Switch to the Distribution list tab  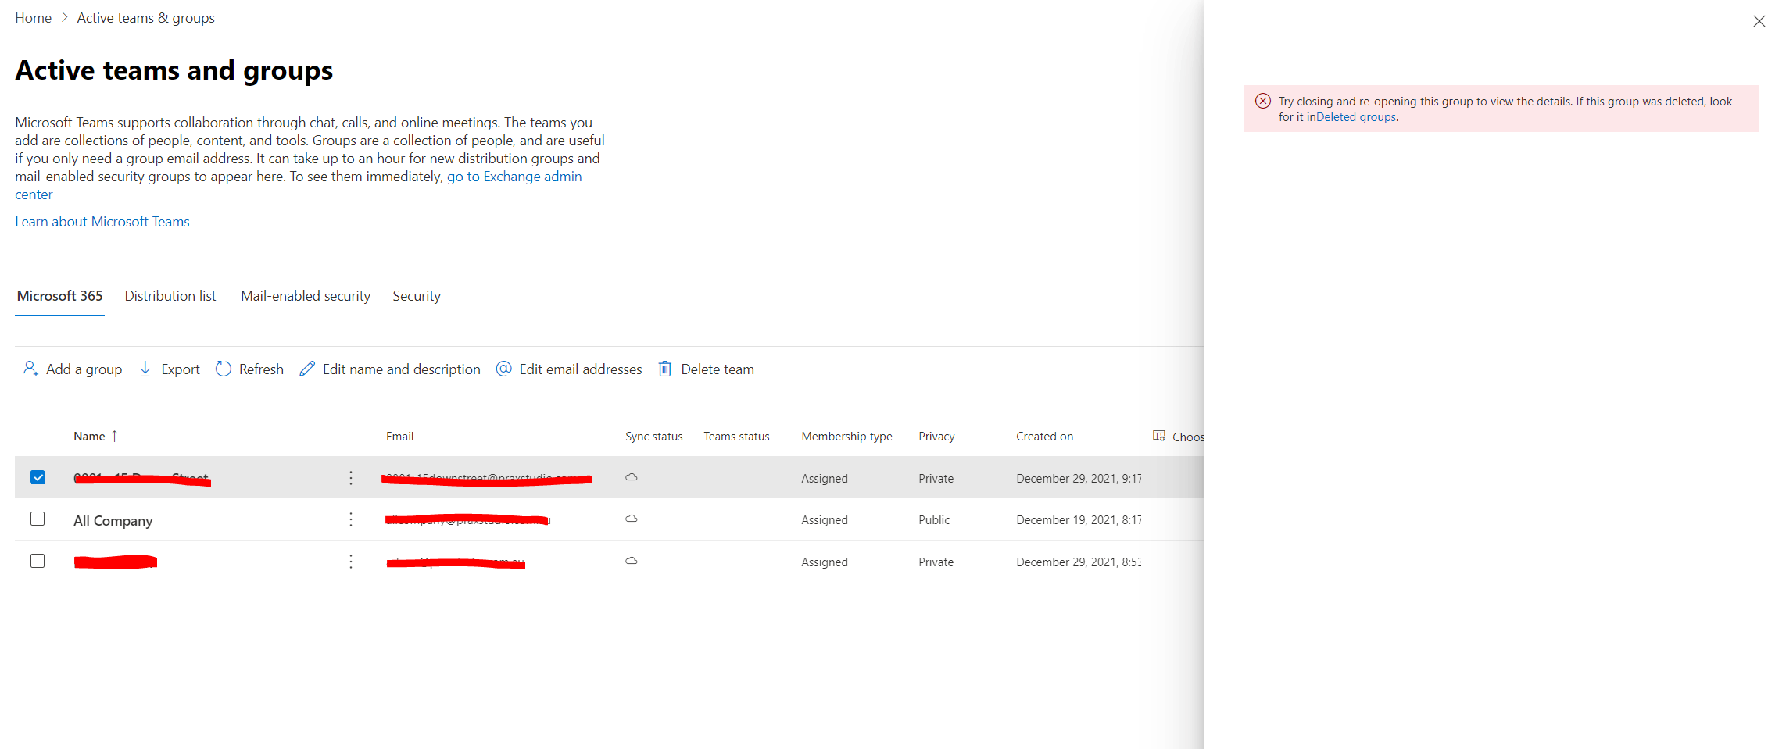pyautogui.click(x=170, y=296)
